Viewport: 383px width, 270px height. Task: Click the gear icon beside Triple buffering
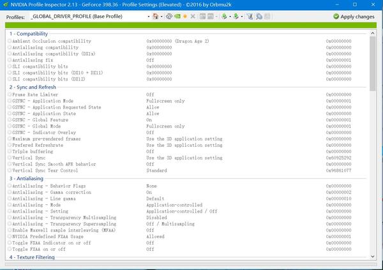10,151
